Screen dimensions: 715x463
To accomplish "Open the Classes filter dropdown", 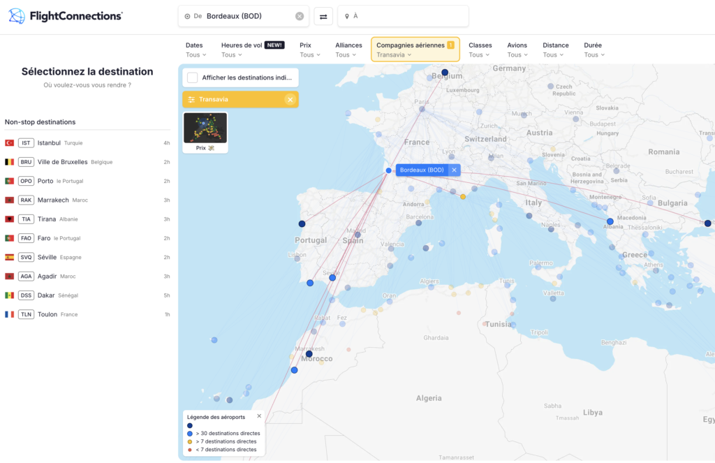I will pyautogui.click(x=480, y=50).
